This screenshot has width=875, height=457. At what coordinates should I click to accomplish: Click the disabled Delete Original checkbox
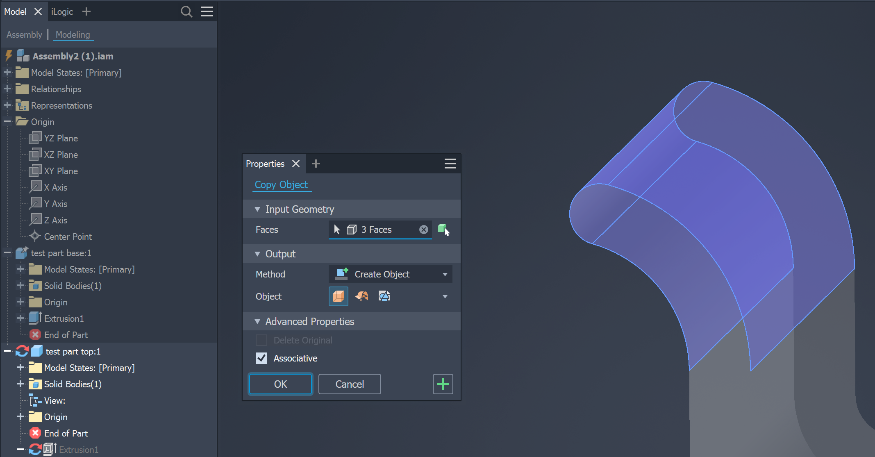pos(261,340)
